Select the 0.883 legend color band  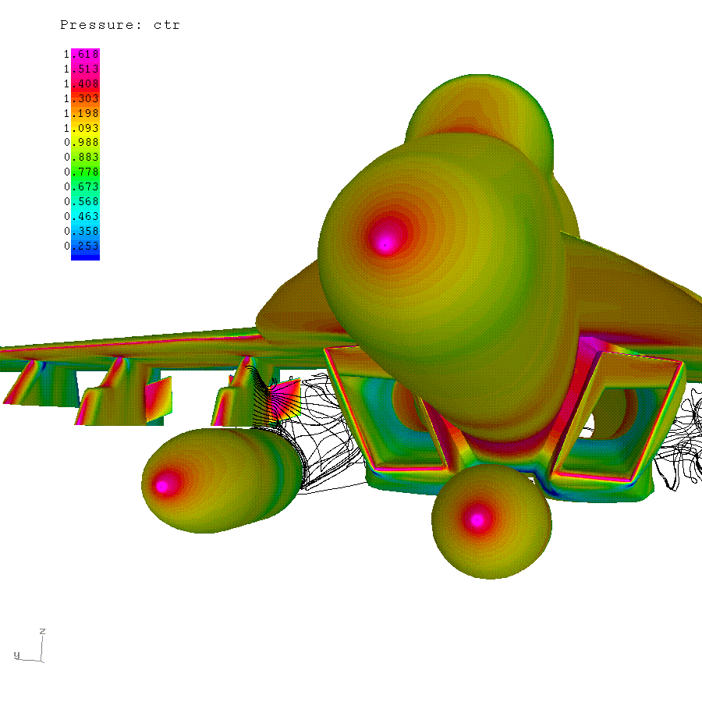(86, 157)
